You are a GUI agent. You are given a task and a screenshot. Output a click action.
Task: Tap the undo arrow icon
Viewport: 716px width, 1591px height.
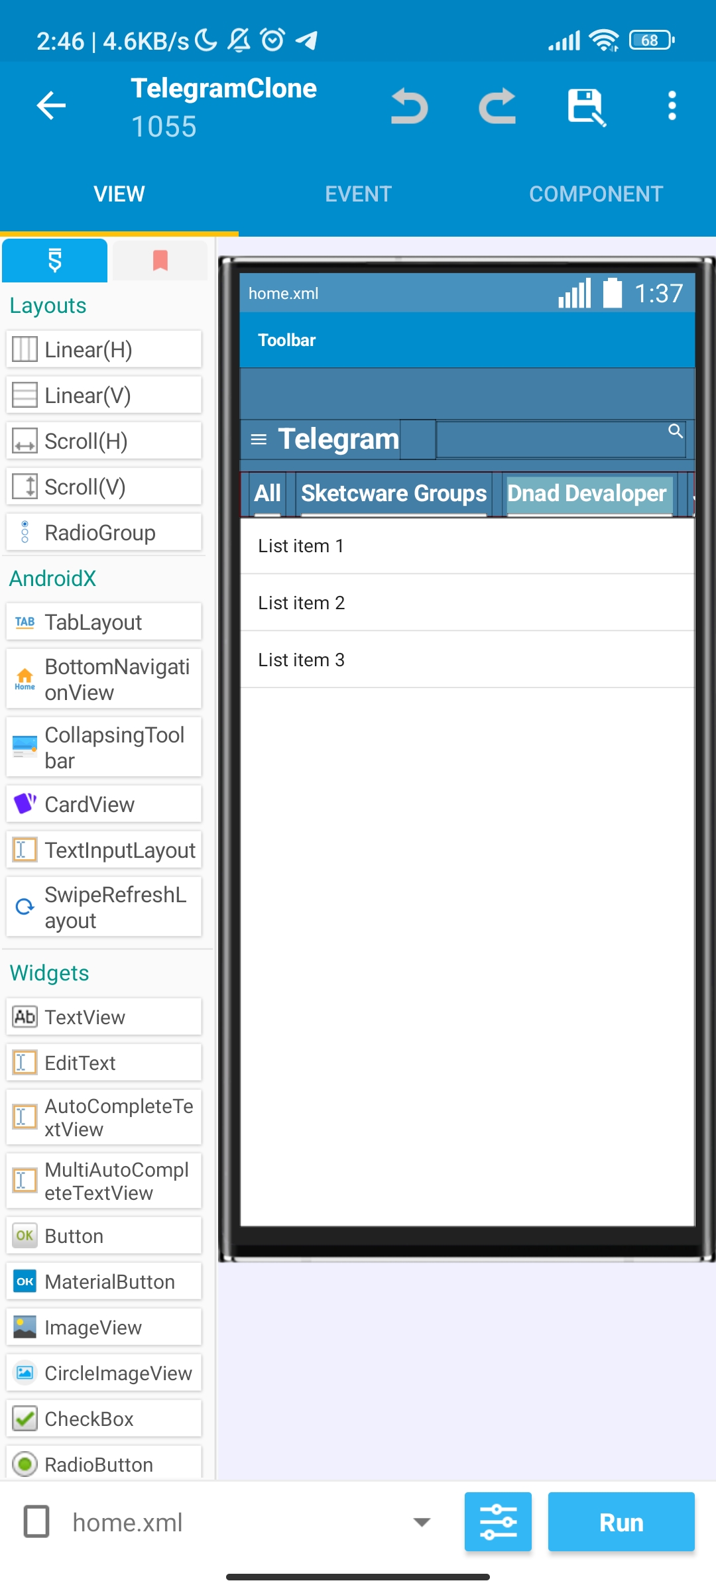[409, 106]
